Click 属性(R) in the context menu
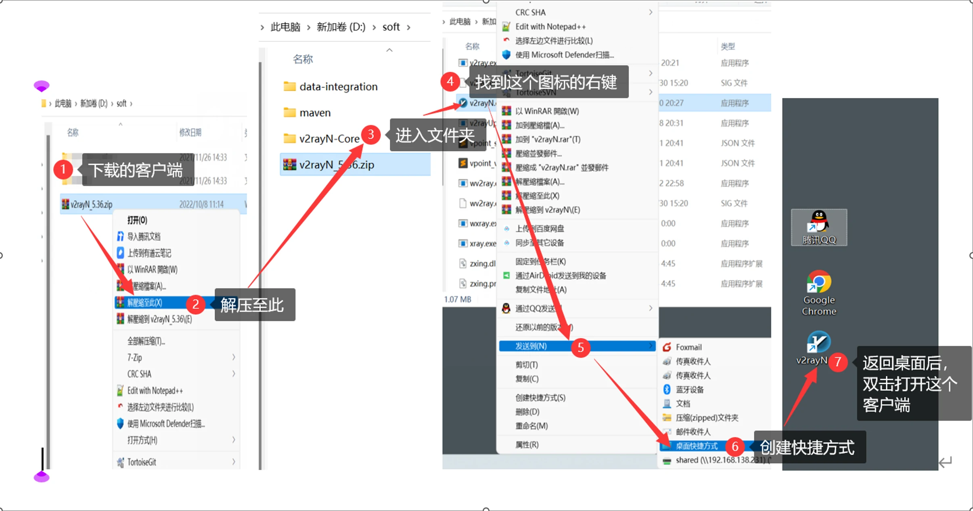 tap(527, 444)
